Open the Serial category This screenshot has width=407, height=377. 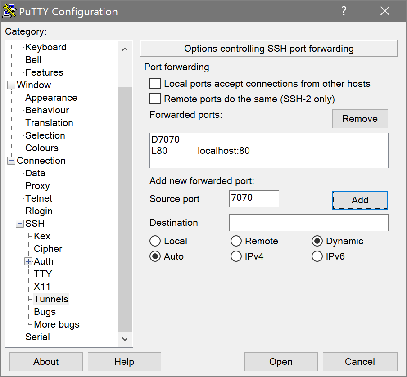click(x=38, y=337)
